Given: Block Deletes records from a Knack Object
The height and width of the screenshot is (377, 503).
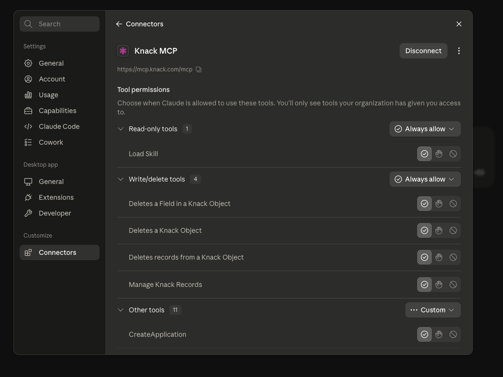Looking at the screenshot, I should 453,257.
